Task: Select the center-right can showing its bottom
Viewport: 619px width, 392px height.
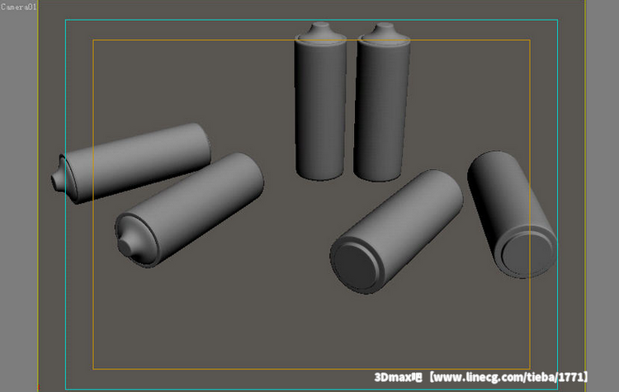Action: [396, 232]
